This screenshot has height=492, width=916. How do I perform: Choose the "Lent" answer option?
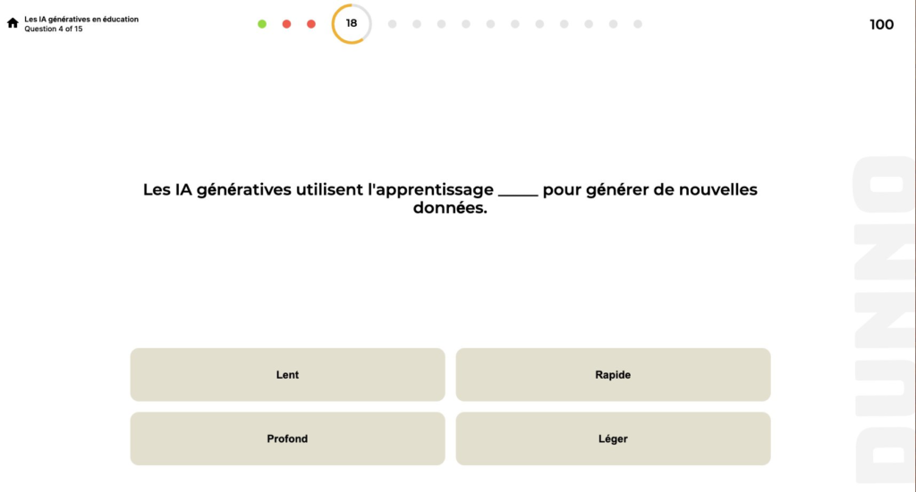click(x=287, y=375)
